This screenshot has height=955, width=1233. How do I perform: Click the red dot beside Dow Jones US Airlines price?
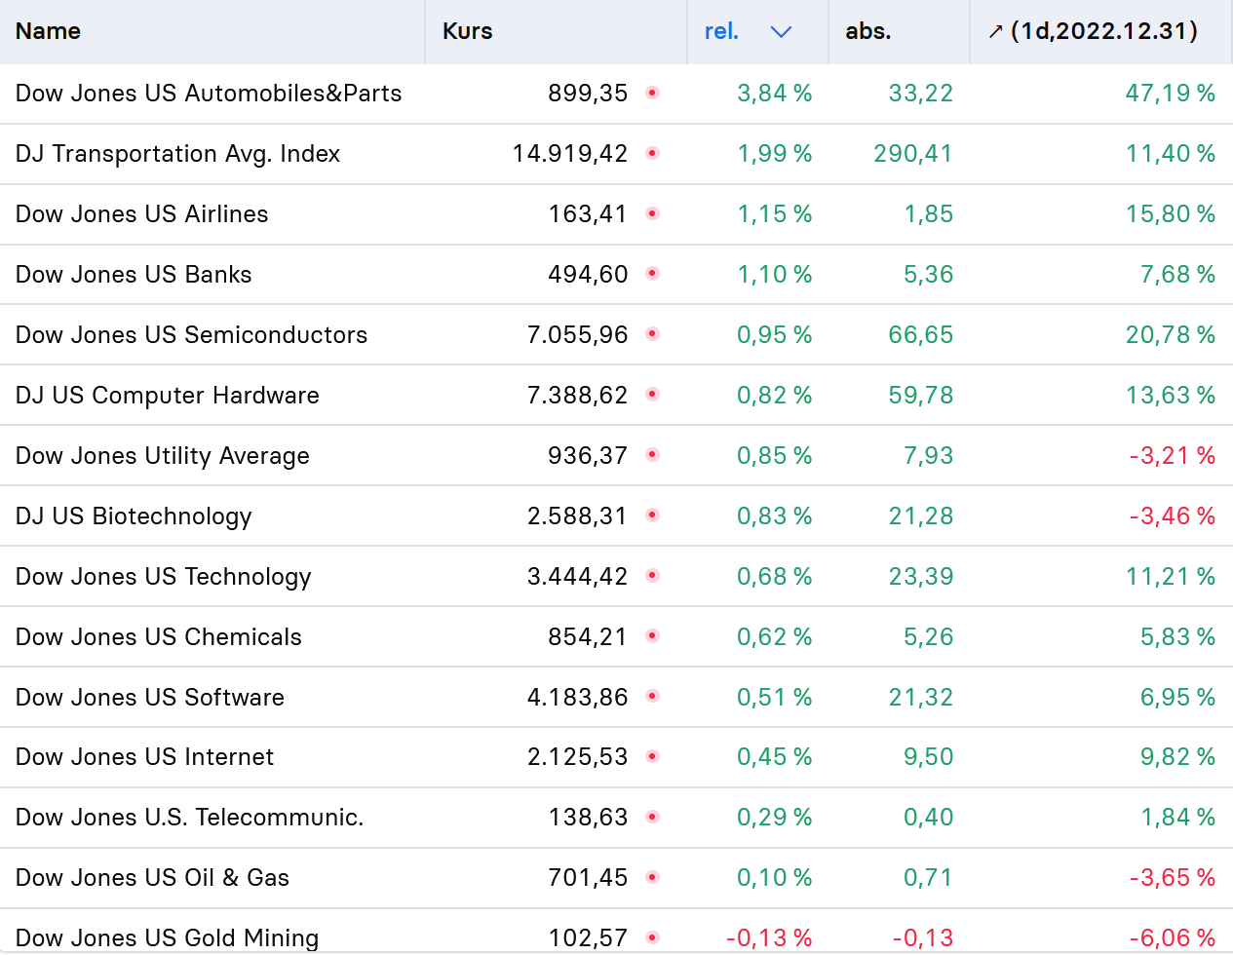653,213
